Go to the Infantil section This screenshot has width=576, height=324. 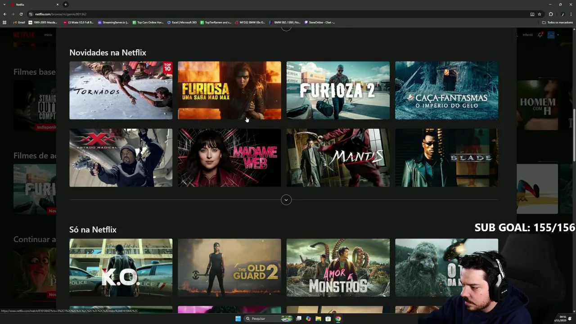click(527, 35)
